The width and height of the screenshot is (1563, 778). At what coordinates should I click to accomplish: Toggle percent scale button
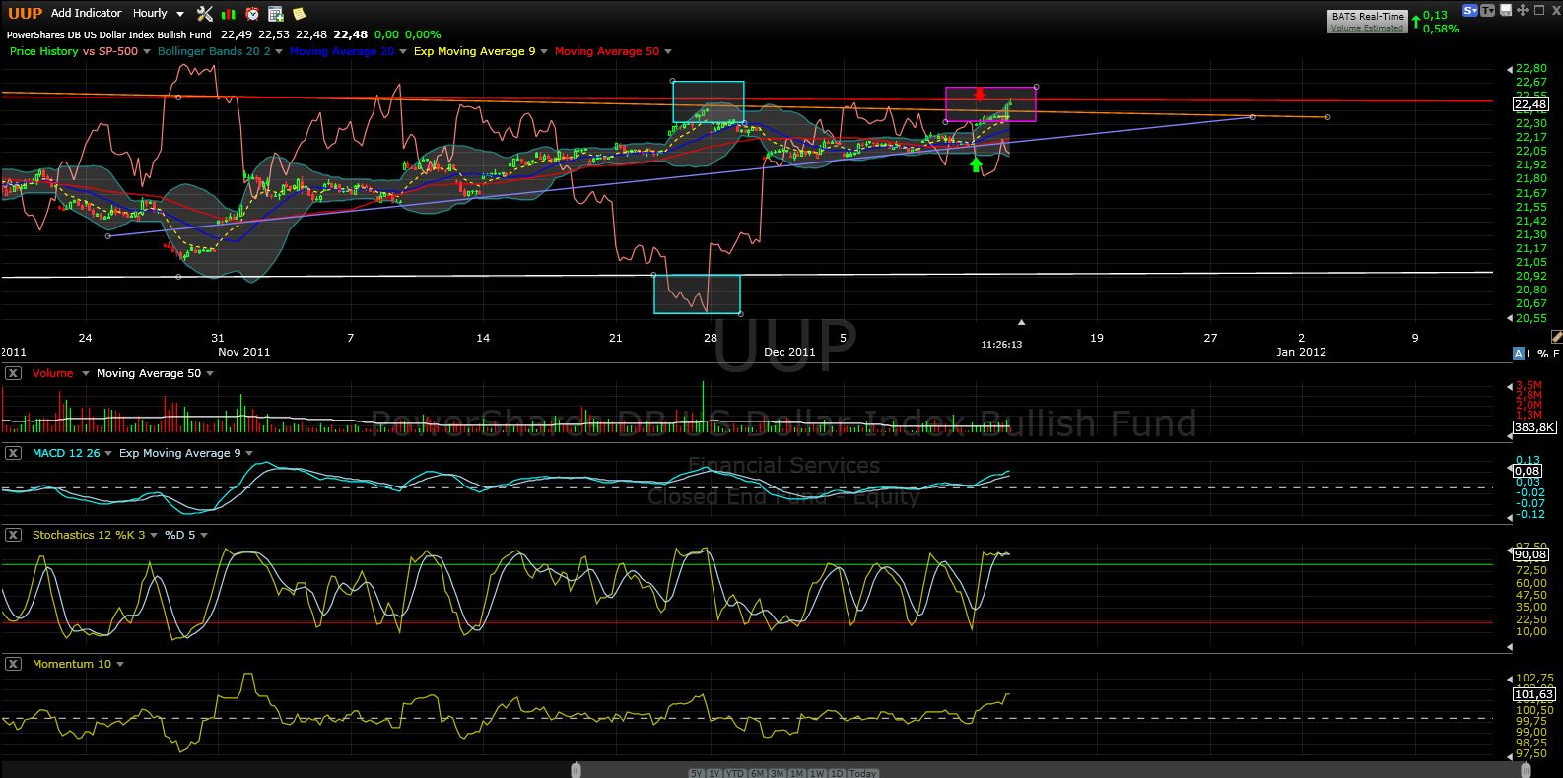point(1543,354)
